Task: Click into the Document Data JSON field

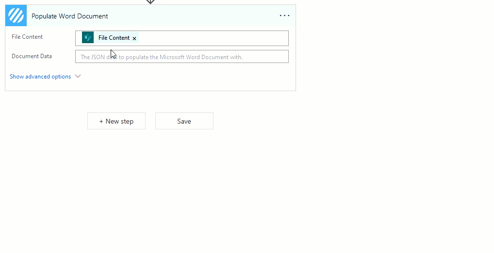Action: pos(182,57)
